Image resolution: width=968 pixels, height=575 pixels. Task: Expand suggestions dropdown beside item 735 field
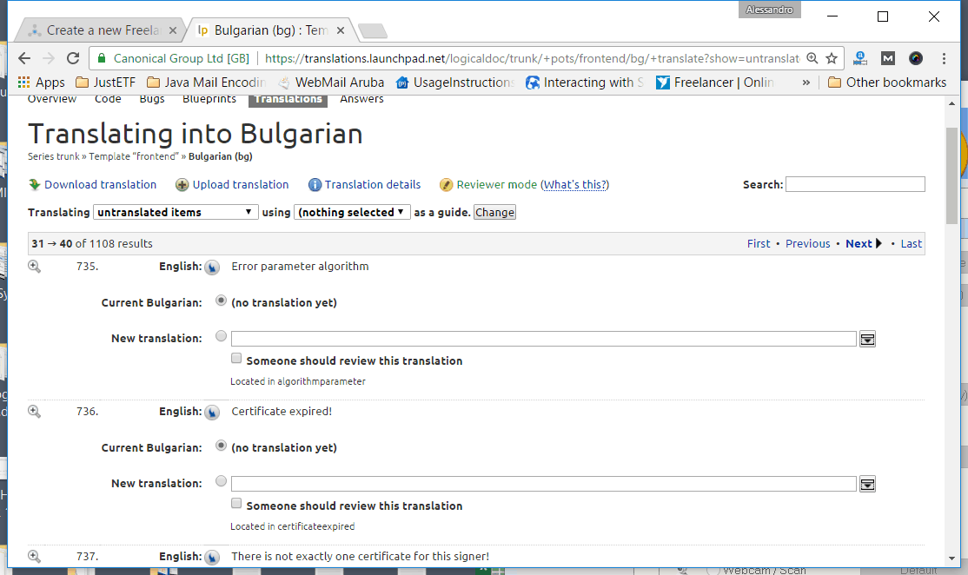coord(867,340)
